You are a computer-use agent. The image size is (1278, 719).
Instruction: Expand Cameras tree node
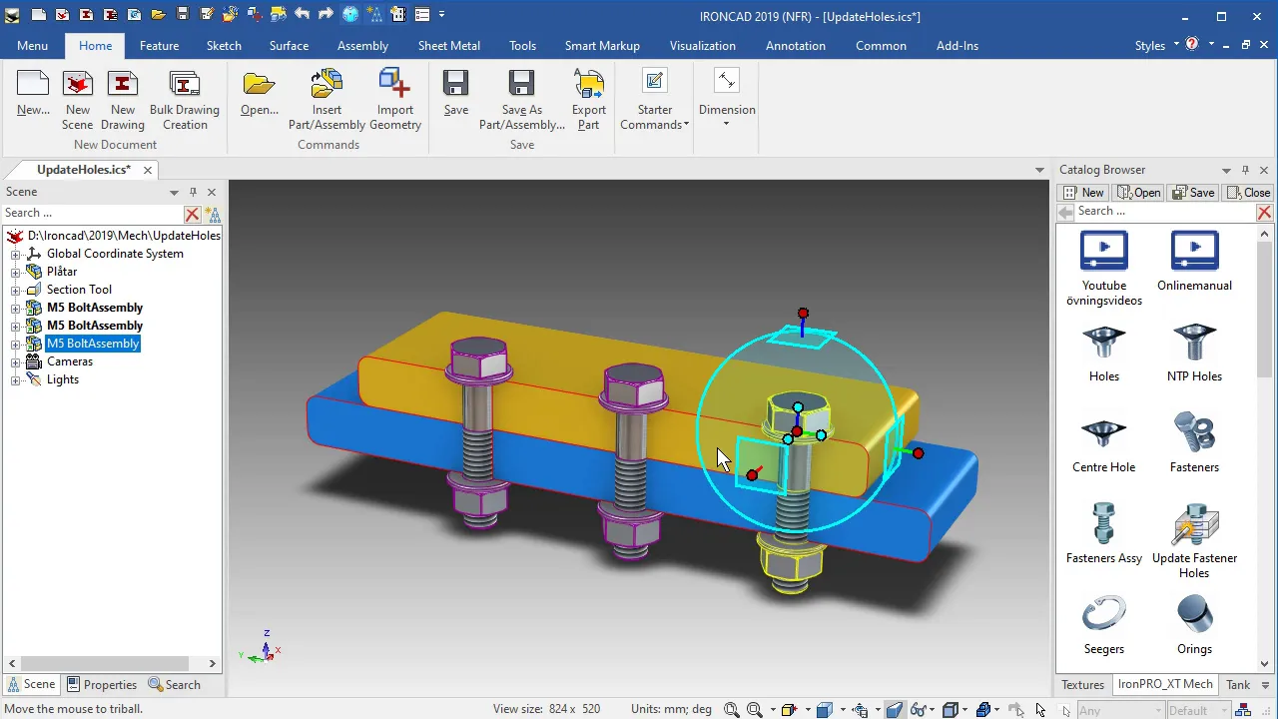[16, 361]
